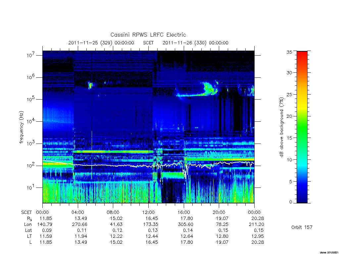
Task: Click the LT value "12.22"
Action: (x=116, y=236)
